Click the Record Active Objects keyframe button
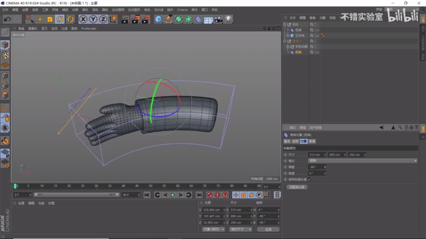The height and width of the screenshot is (239, 426). pyautogui.click(x=210, y=195)
